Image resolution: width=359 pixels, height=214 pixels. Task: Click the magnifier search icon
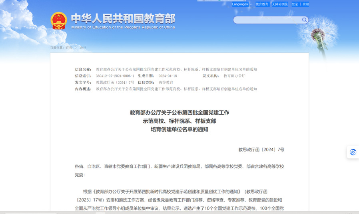tap(304, 20)
